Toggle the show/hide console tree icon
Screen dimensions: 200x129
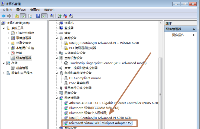coord(23,16)
